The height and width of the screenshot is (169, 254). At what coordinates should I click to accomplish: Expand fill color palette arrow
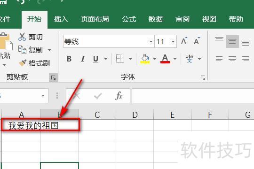(155, 59)
